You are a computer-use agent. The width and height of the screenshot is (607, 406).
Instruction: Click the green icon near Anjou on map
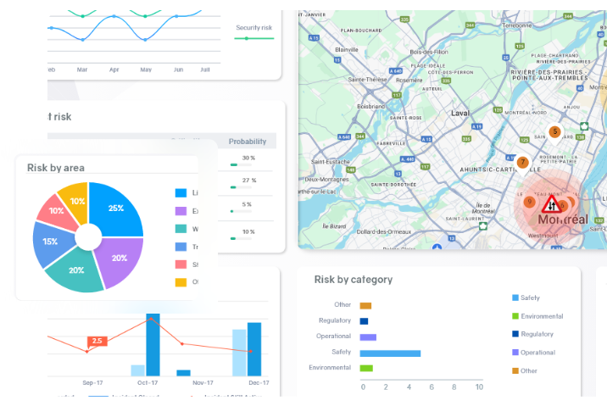[583, 126]
